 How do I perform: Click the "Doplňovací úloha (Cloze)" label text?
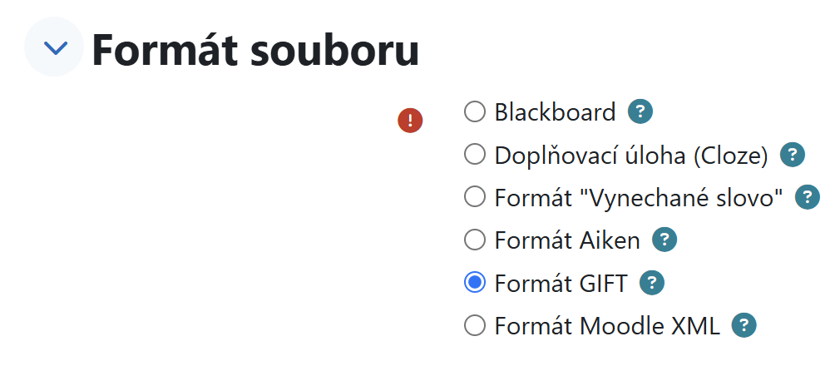(x=630, y=155)
